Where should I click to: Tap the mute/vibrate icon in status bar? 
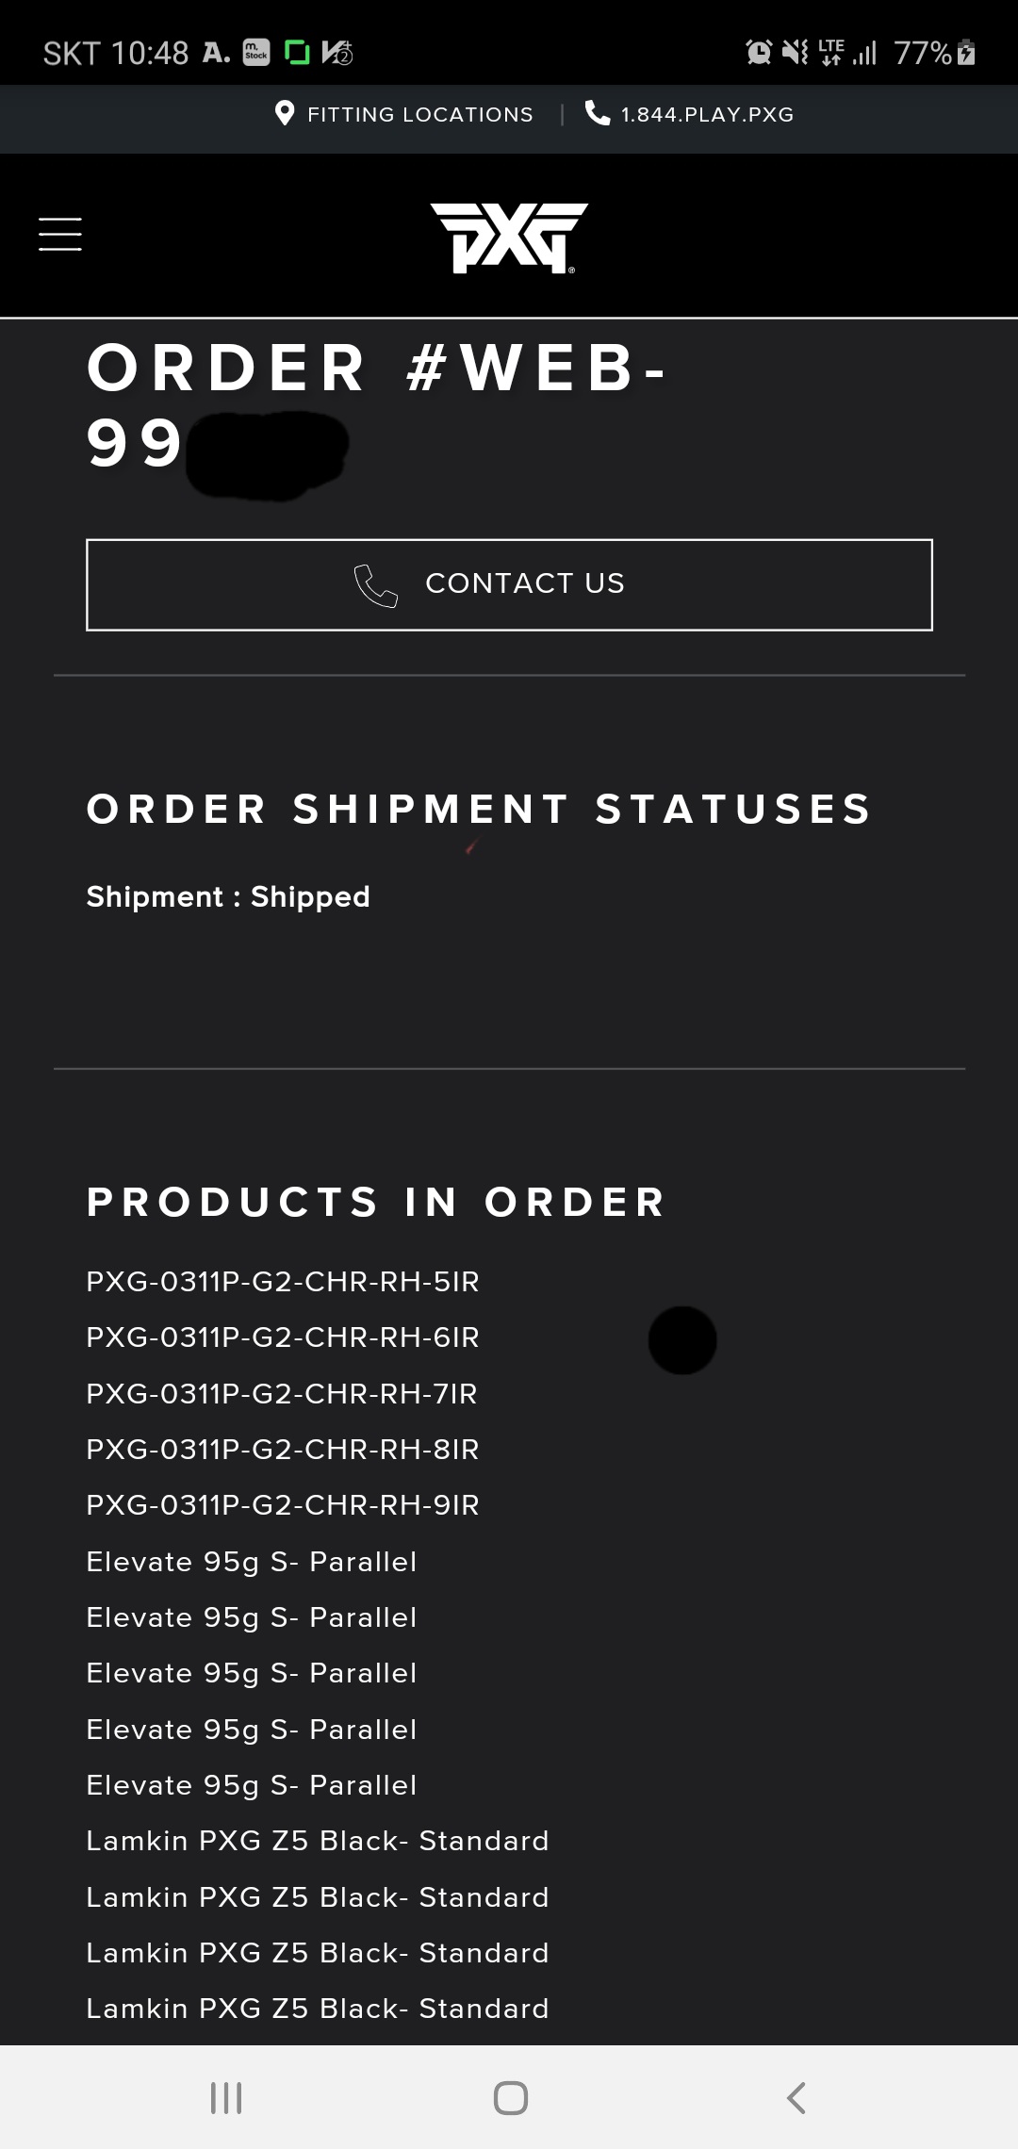pyautogui.click(x=795, y=53)
